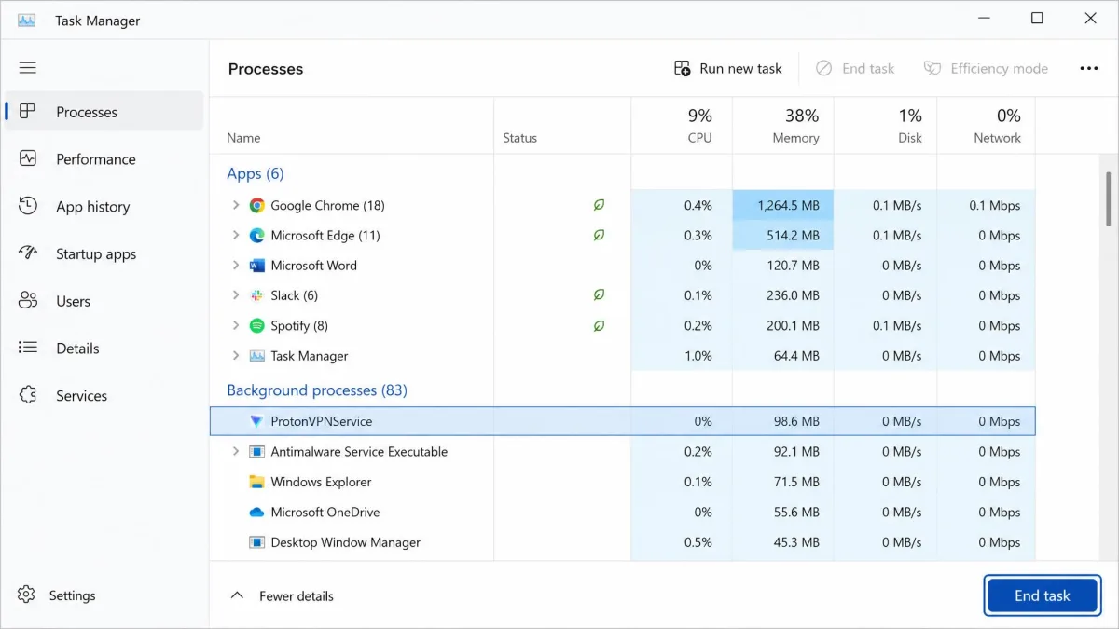This screenshot has height=629, width=1119.
Task: Select the Desktop Window Manager process name
Action: [346, 542]
